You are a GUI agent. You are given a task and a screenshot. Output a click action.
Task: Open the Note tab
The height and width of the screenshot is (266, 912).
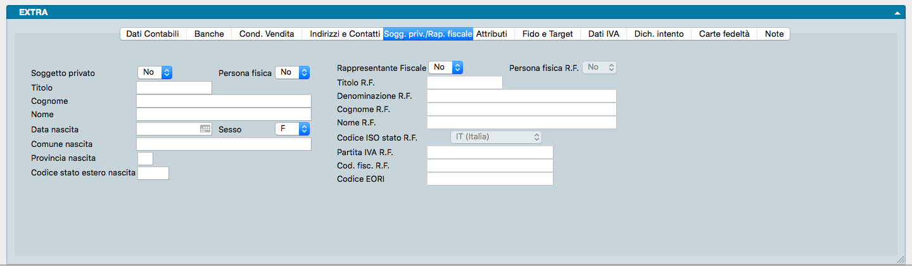pos(774,34)
